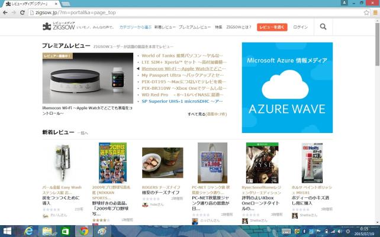Go to 新着レビュー in the top navigation
The height and width of the screenshot is (237, 380).
[x=165, y=27]
